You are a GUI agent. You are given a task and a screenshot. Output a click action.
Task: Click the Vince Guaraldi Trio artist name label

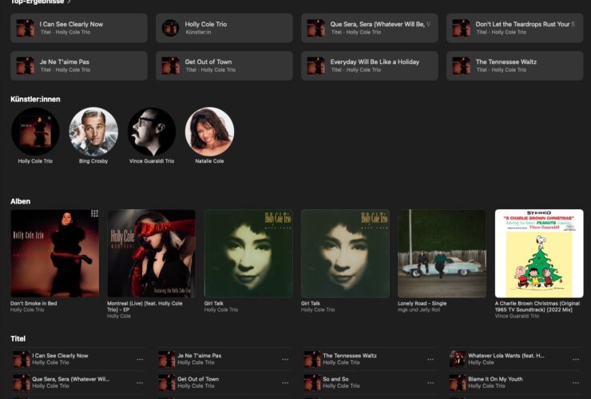(x=152, y=161)
